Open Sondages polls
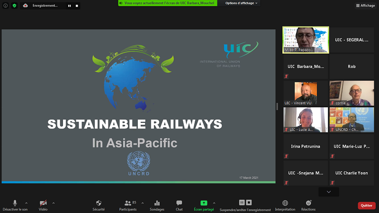Viewport: 379px width, 213px height. point(157,205)
